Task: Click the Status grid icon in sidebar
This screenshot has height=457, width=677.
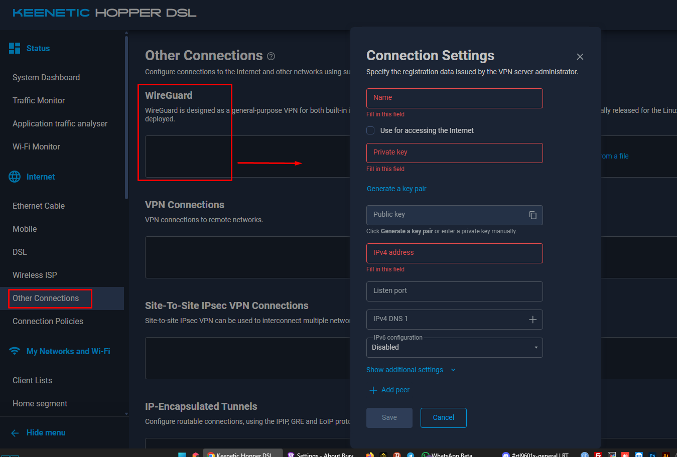Action: (15, 48)
